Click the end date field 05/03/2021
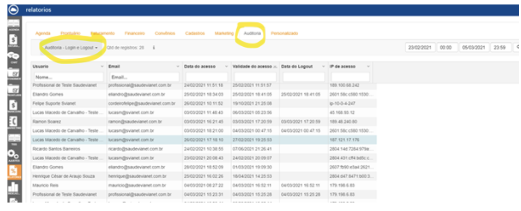 tap(474, 48)
